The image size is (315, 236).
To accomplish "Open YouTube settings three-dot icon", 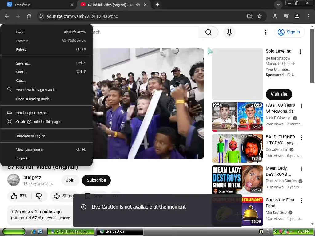I will [265, 32].
